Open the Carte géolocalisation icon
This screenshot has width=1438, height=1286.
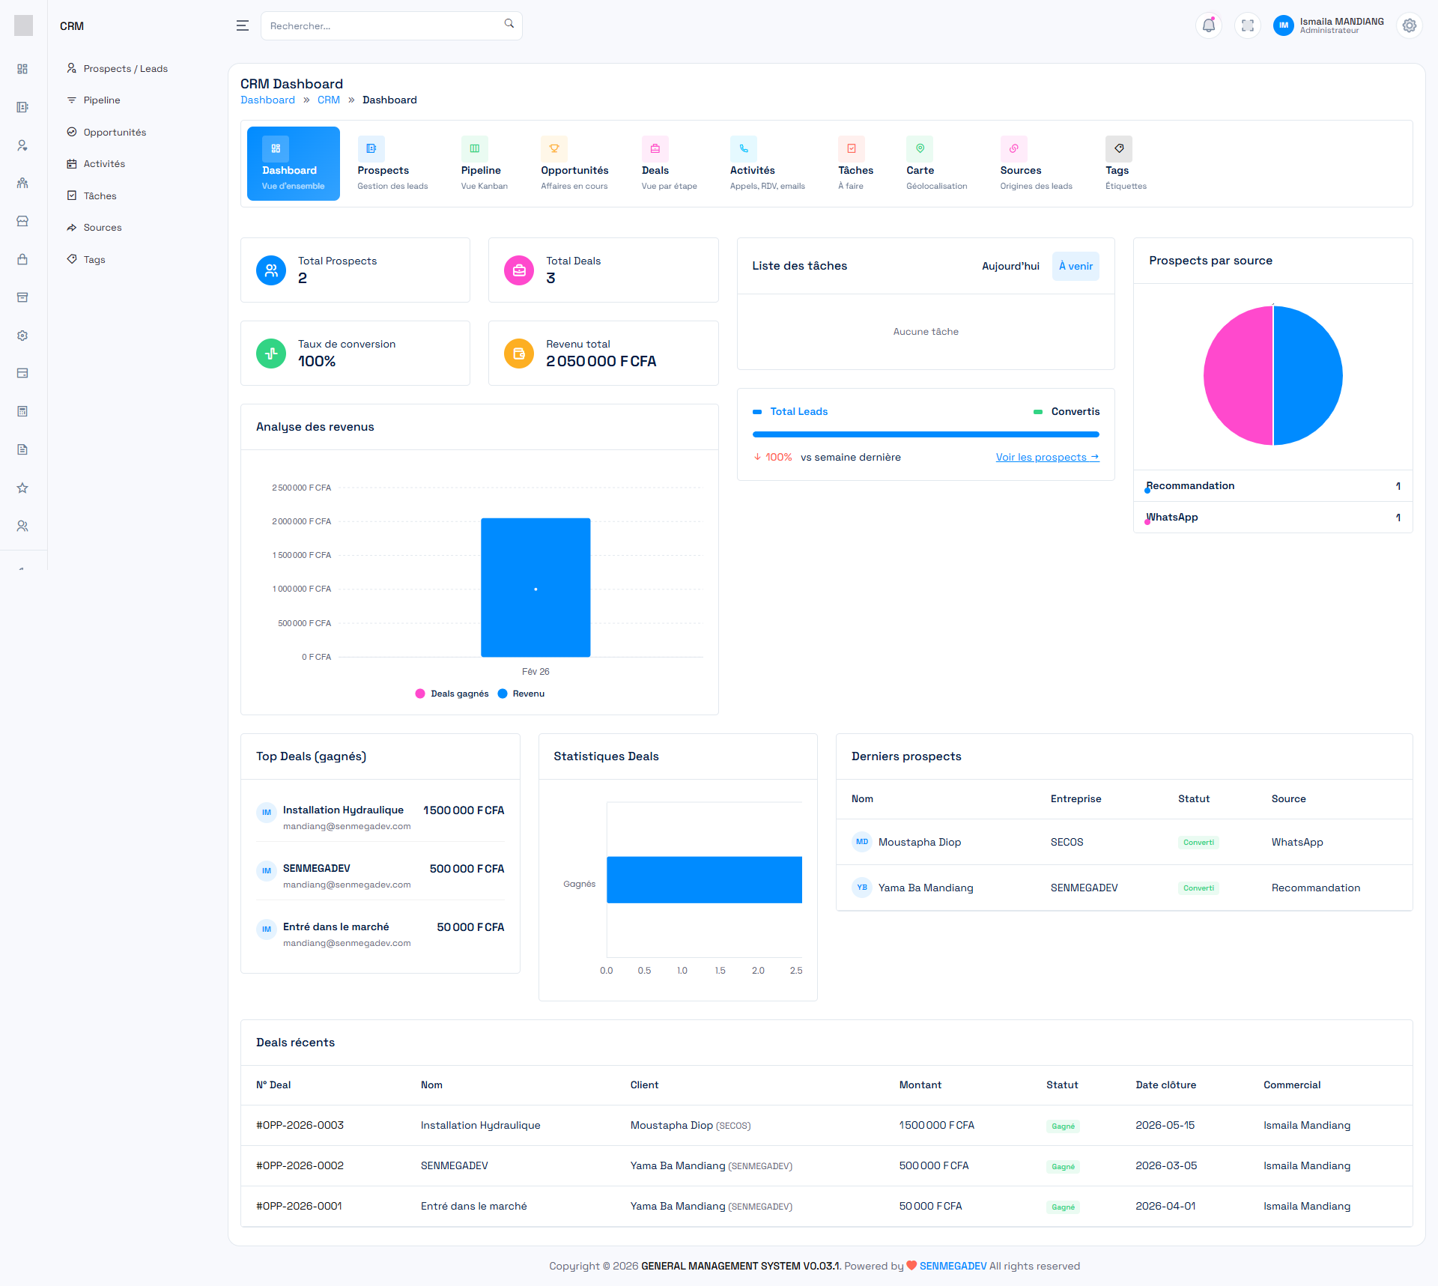click(x=920, y=148)
